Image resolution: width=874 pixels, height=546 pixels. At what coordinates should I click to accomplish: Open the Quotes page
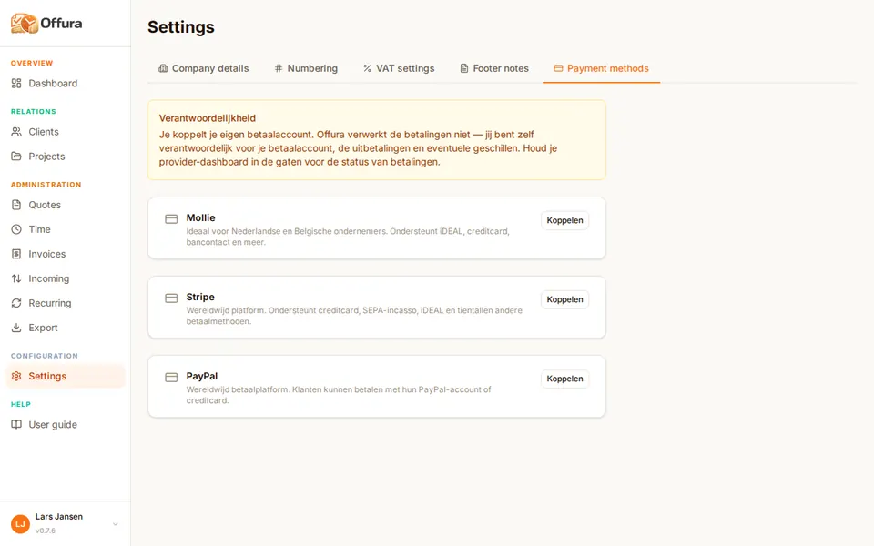coord(66,205)
